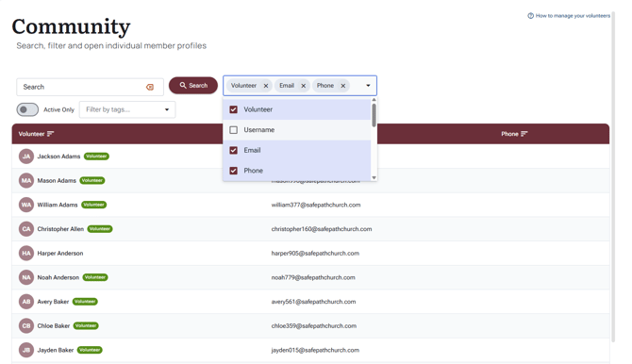
Task: Open Jayden Baker member profile
Action: (x=56, y=350)
